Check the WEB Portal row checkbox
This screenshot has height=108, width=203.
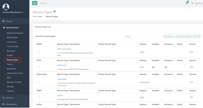click(x=38, y=67)
